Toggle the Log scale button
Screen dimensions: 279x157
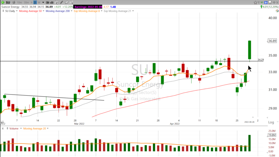(x=271, y=122)
